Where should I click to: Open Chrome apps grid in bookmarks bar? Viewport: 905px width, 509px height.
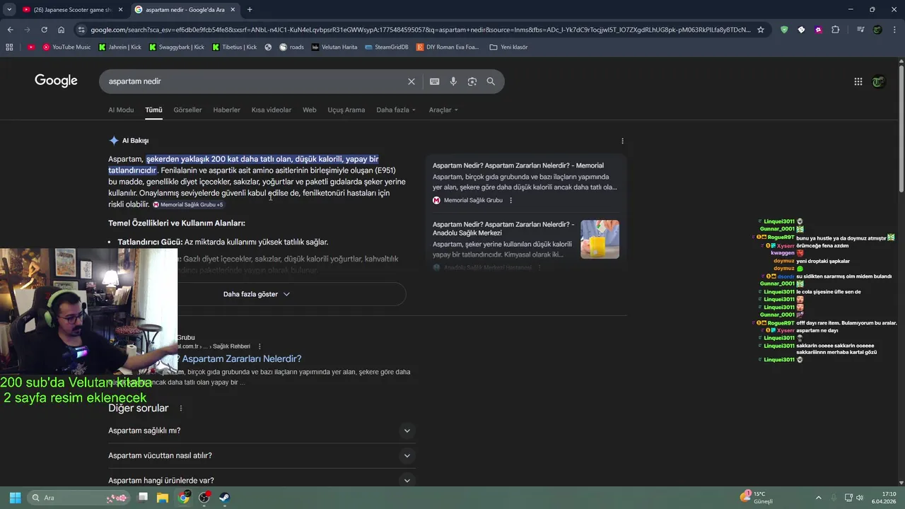(x=9, y=47)
